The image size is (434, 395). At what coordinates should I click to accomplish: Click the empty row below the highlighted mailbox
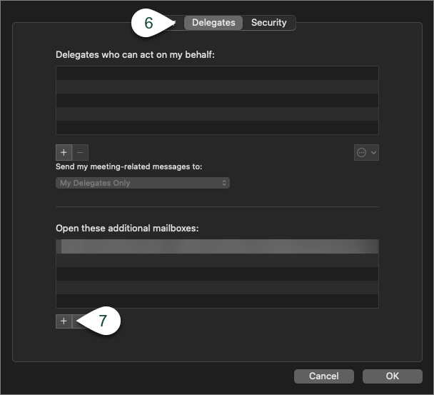click(x=217, y=260)
